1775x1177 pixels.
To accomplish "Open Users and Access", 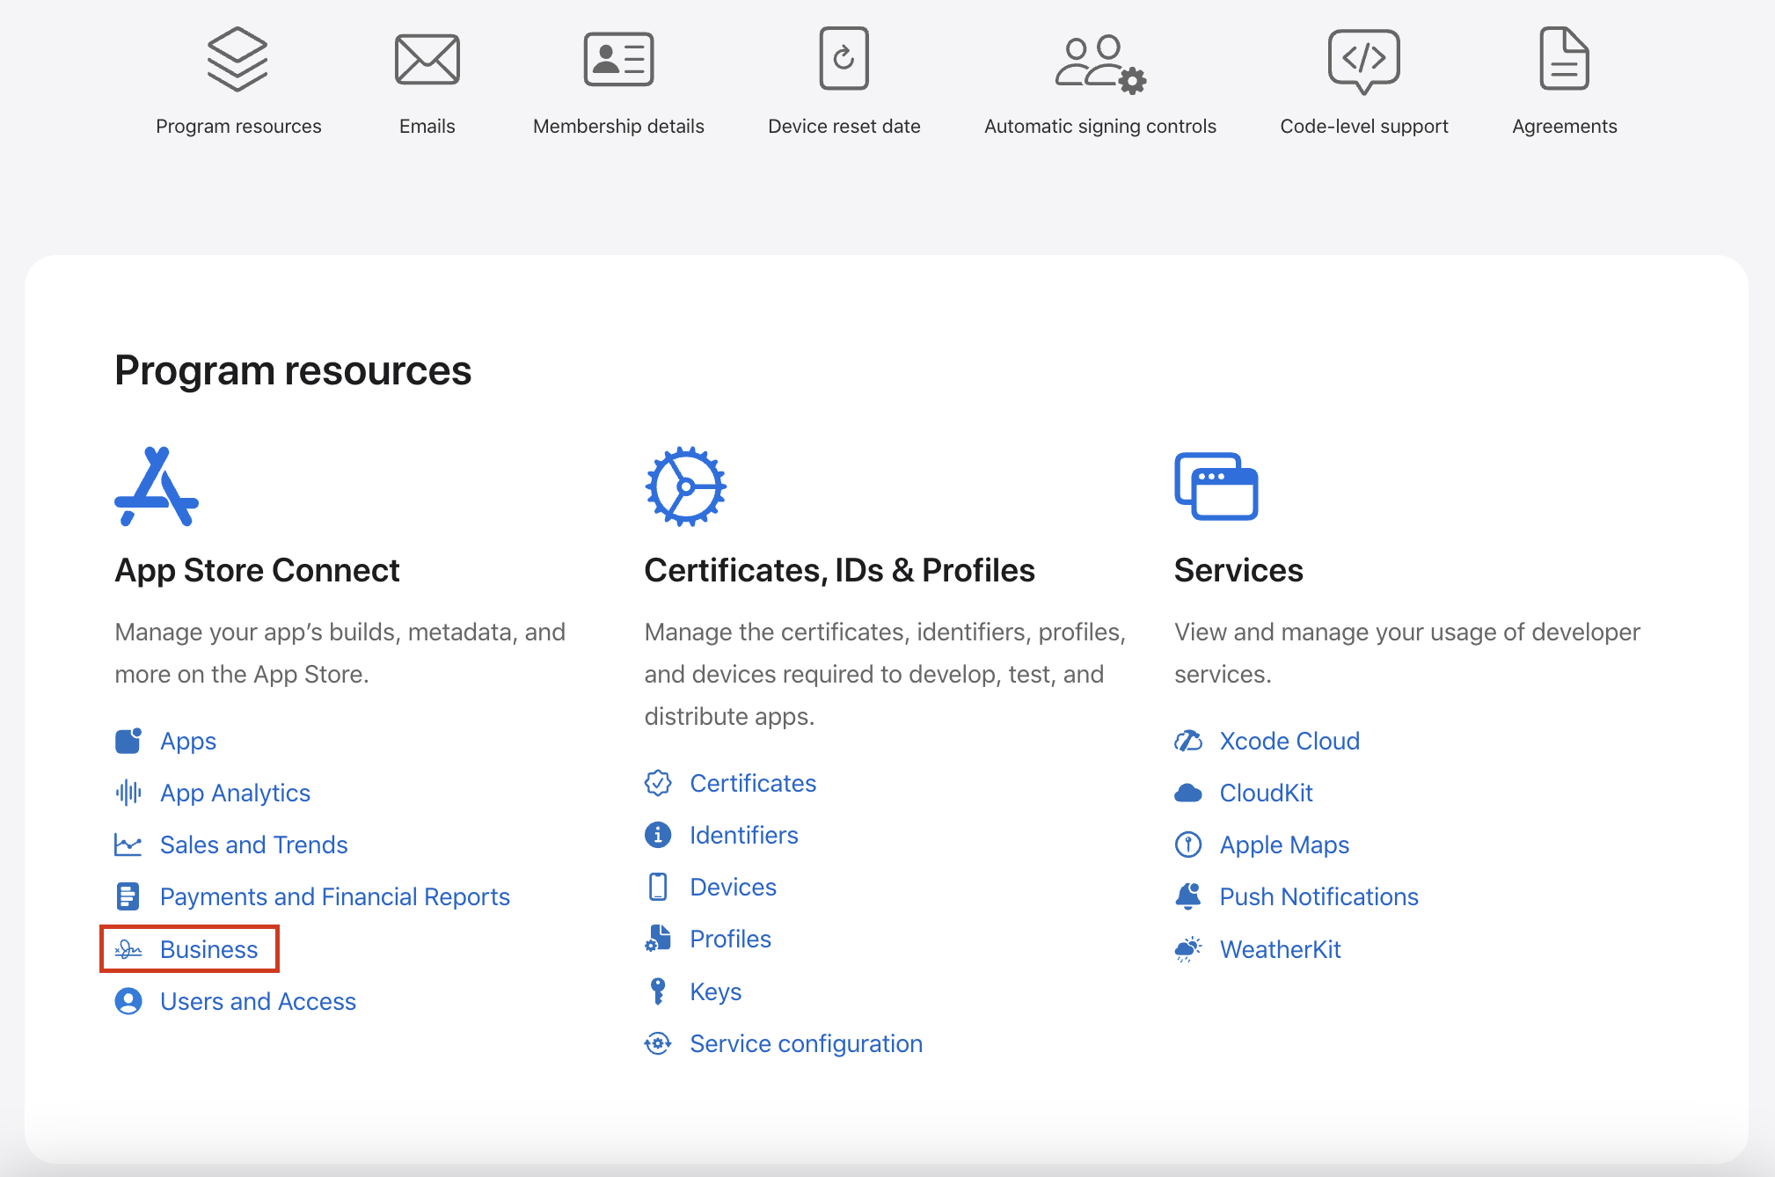I will point(258,1001).
